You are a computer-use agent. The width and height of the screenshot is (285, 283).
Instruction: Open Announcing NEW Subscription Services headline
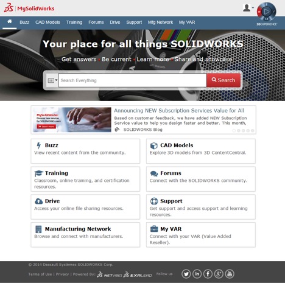[179, 111]
